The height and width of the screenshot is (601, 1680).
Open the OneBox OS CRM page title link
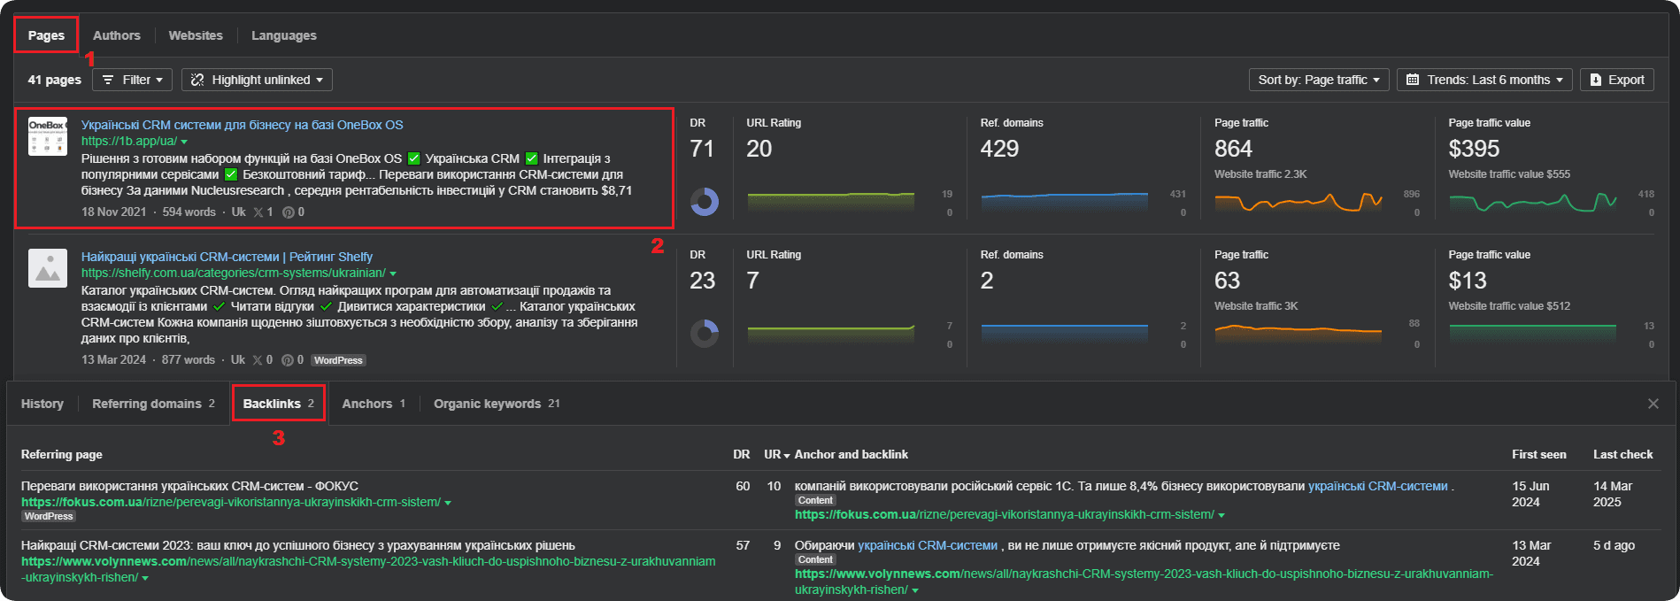[x=243, y=125]
